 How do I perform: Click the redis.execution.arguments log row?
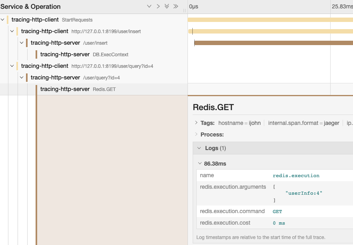233,187
